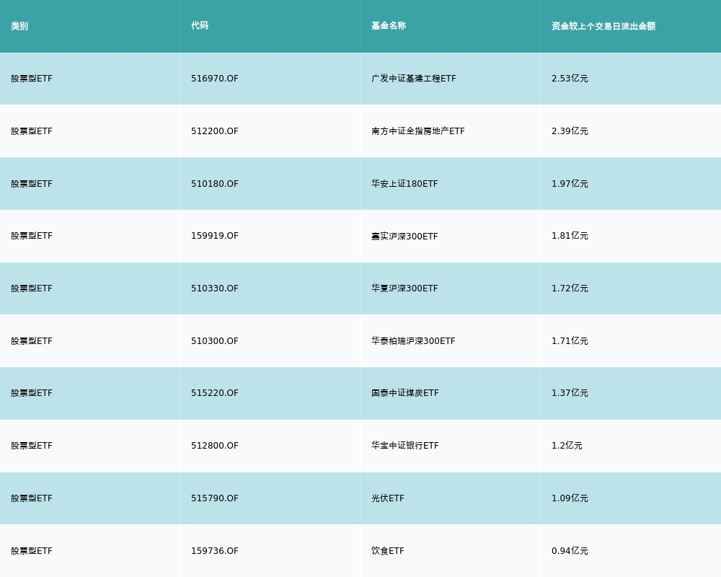Viewport: 721px width, 577px height.
Task: Click fund name 华安上证180ETF
Action: click(404, 184)
